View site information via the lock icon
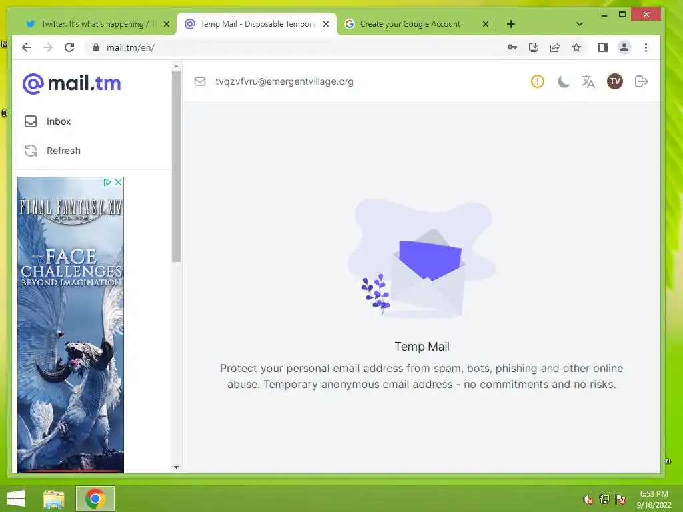 (96, 47)
